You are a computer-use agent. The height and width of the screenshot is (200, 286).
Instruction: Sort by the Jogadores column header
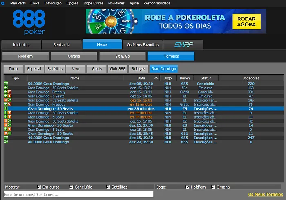pos(251,78)
